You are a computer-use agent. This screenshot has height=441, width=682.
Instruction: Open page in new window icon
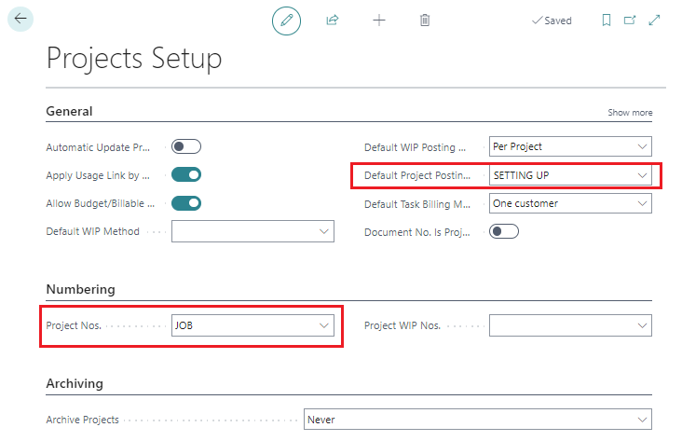click(x=630, y=20)
